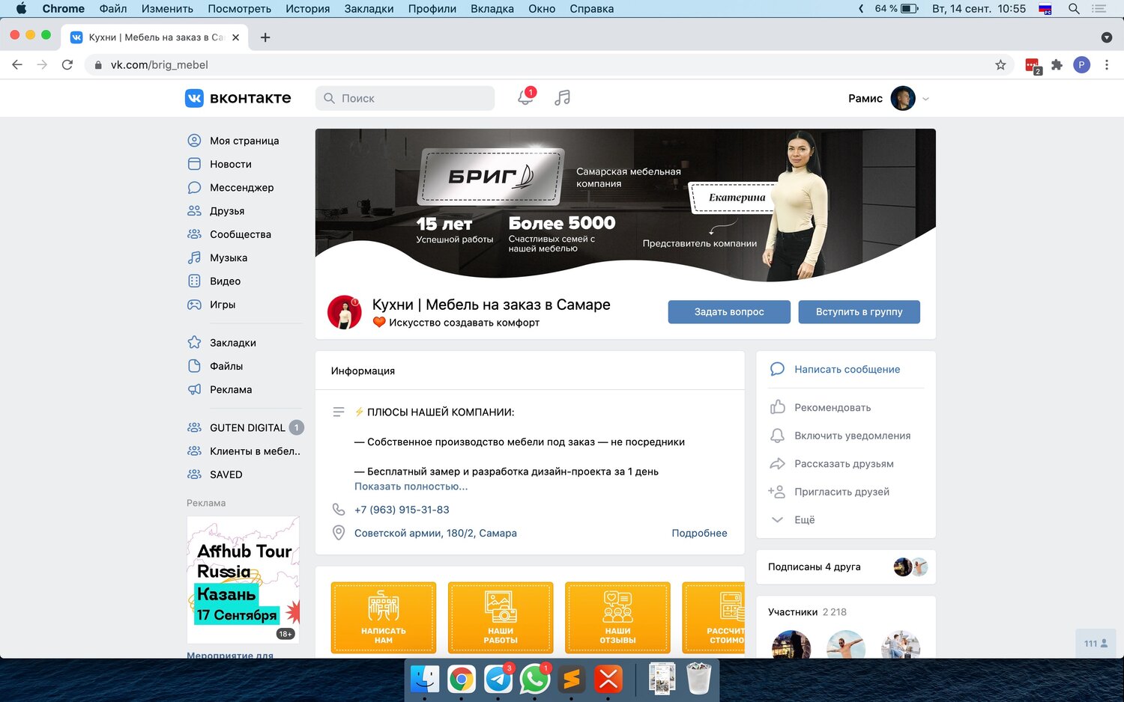This screenshot has width=1124, height=702.
Task: Open Моя страница in sidebar
Action: tap(244, 141)
